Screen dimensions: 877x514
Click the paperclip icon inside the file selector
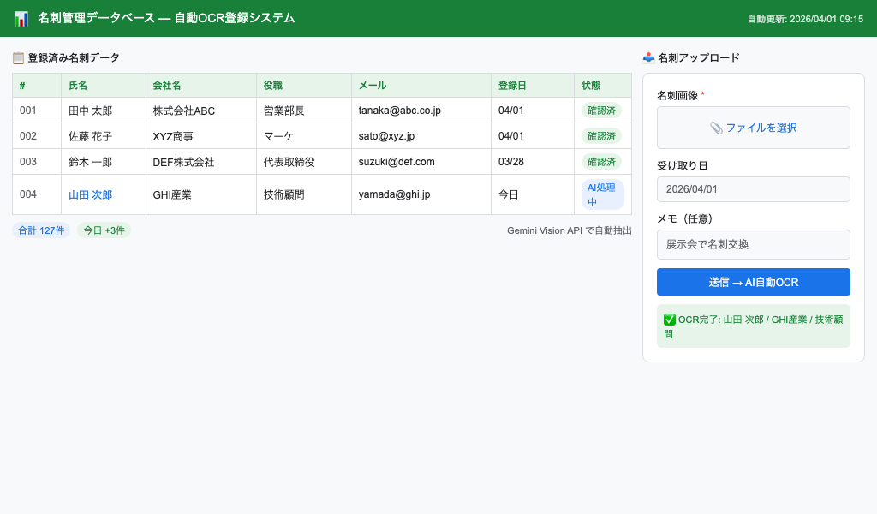click(x=717, y=127)
